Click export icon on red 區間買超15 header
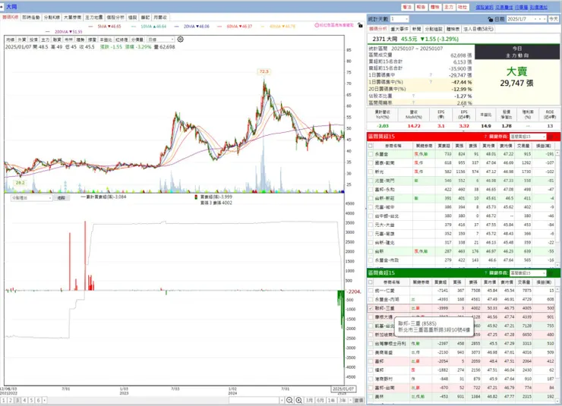 point(551,137)
